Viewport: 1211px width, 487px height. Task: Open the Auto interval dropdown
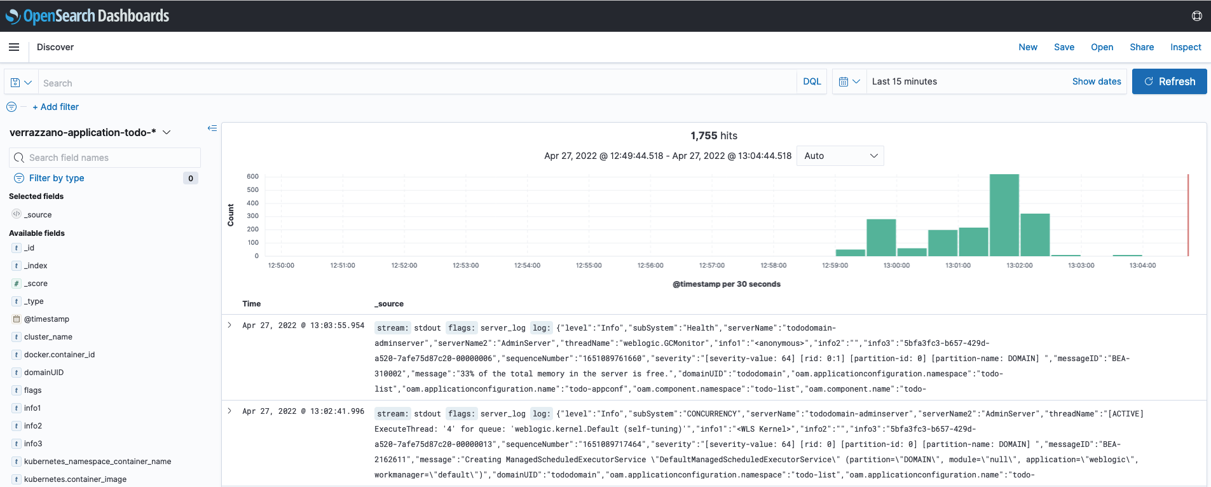pos(840,156)
